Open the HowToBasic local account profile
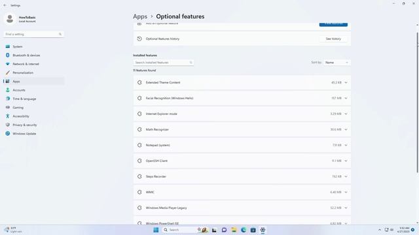The width and height of the screenshot is (419, 235). tap(20, 19)
